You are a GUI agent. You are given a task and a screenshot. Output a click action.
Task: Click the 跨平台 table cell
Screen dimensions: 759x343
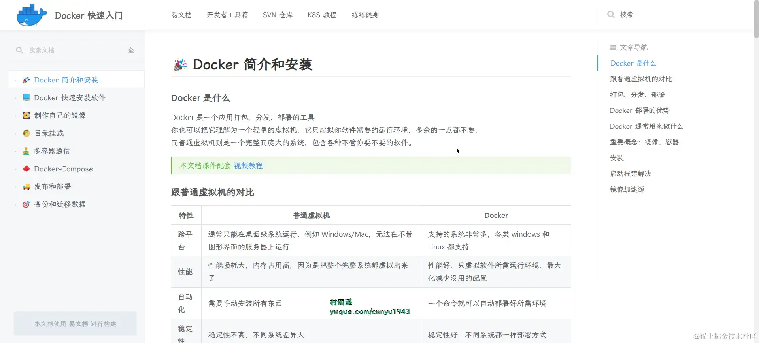click(186, 240)
